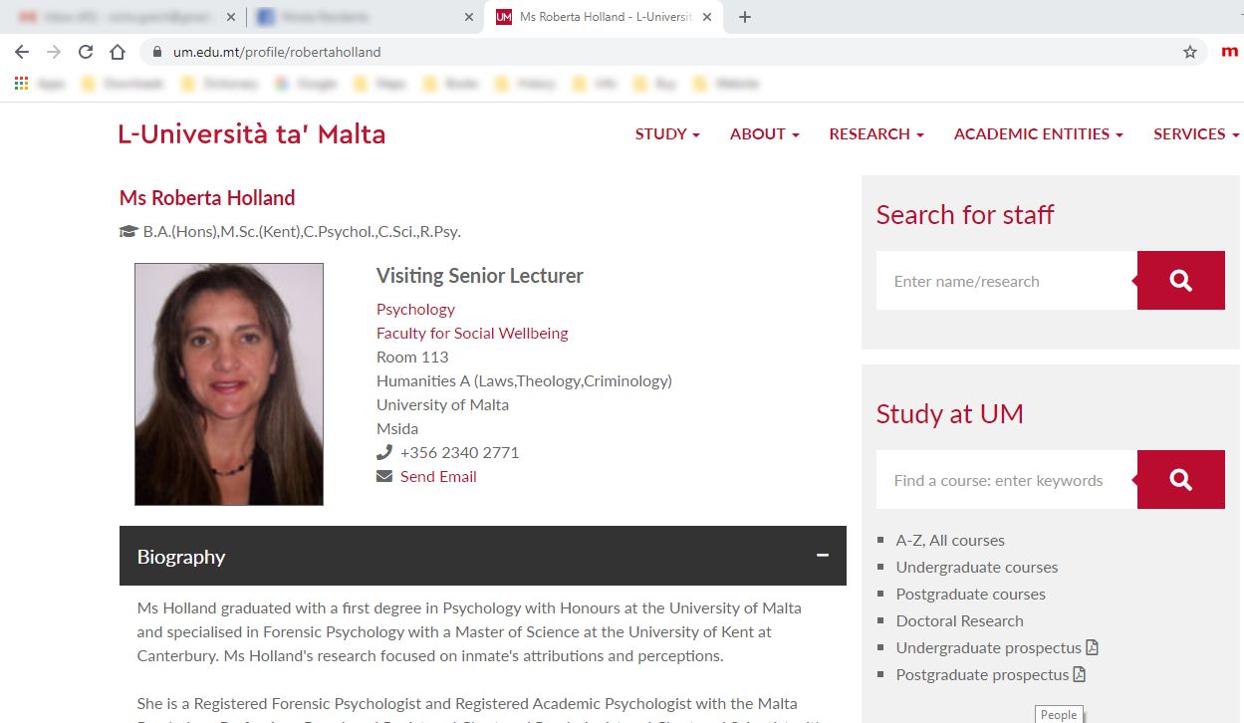Bookmark this page with the star icon
This screenshot has height=723, width=1244.
(1190, 52)
